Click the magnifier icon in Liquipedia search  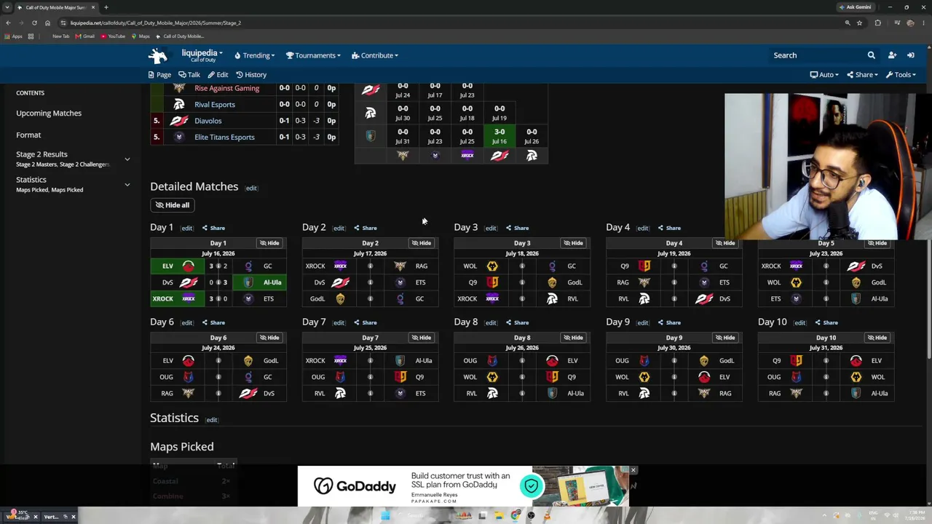[x=871, y=55]
